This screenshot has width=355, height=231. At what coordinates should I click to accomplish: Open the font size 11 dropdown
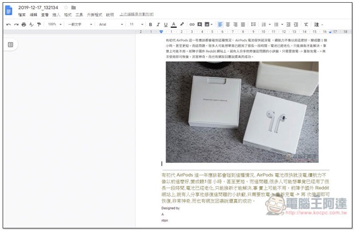tap(135, 24)
